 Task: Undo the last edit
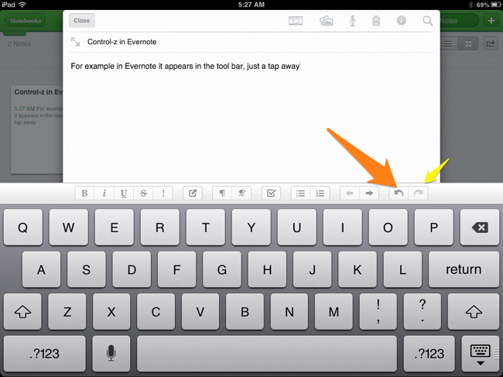pos(399,194)
